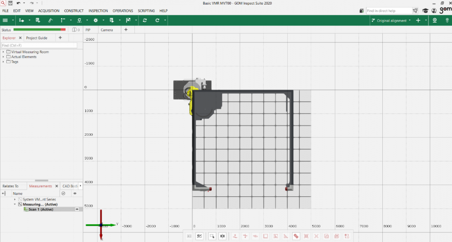The height and width of the screenshot is (242, 452).
Task: Close the Explorer tab
Action: coord(20,38)
